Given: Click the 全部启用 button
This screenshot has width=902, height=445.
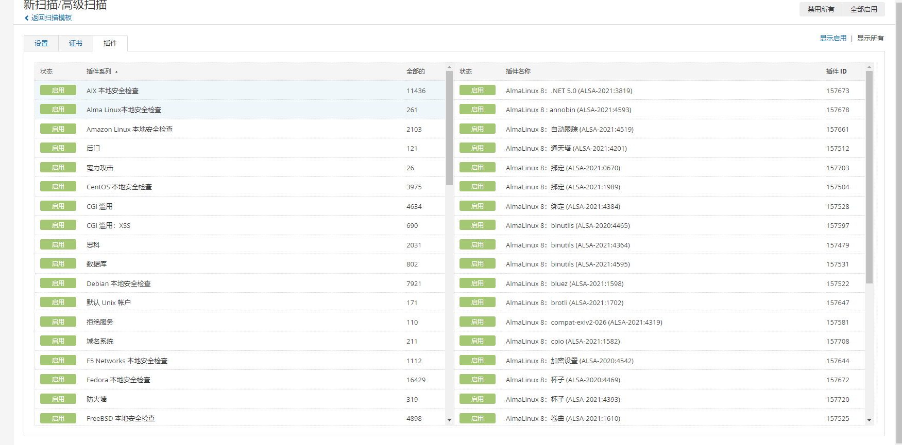Looking at the screenshot, I should pyautogui.click(x=863, y=9).
